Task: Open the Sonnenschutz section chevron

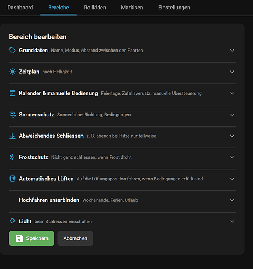Action: [232, 115]
